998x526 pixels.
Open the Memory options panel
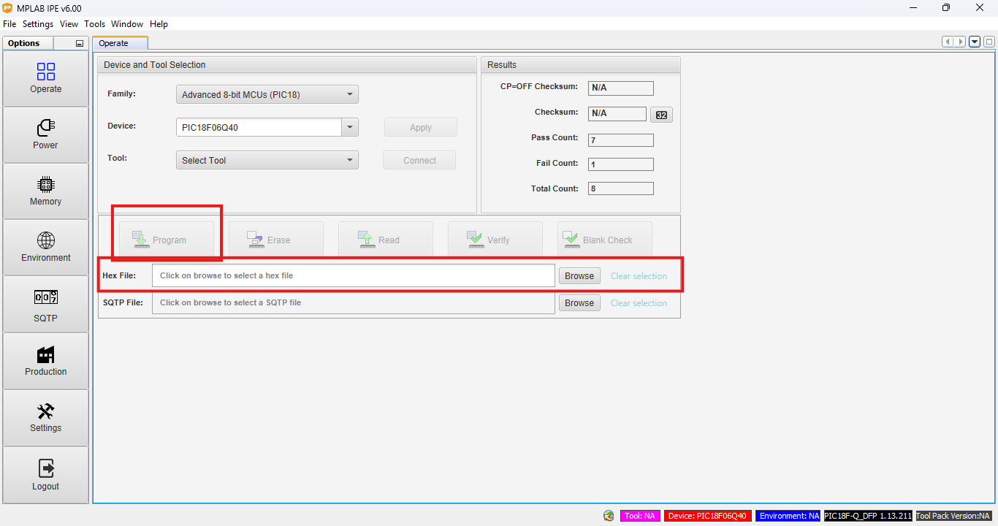click(45, 191)
